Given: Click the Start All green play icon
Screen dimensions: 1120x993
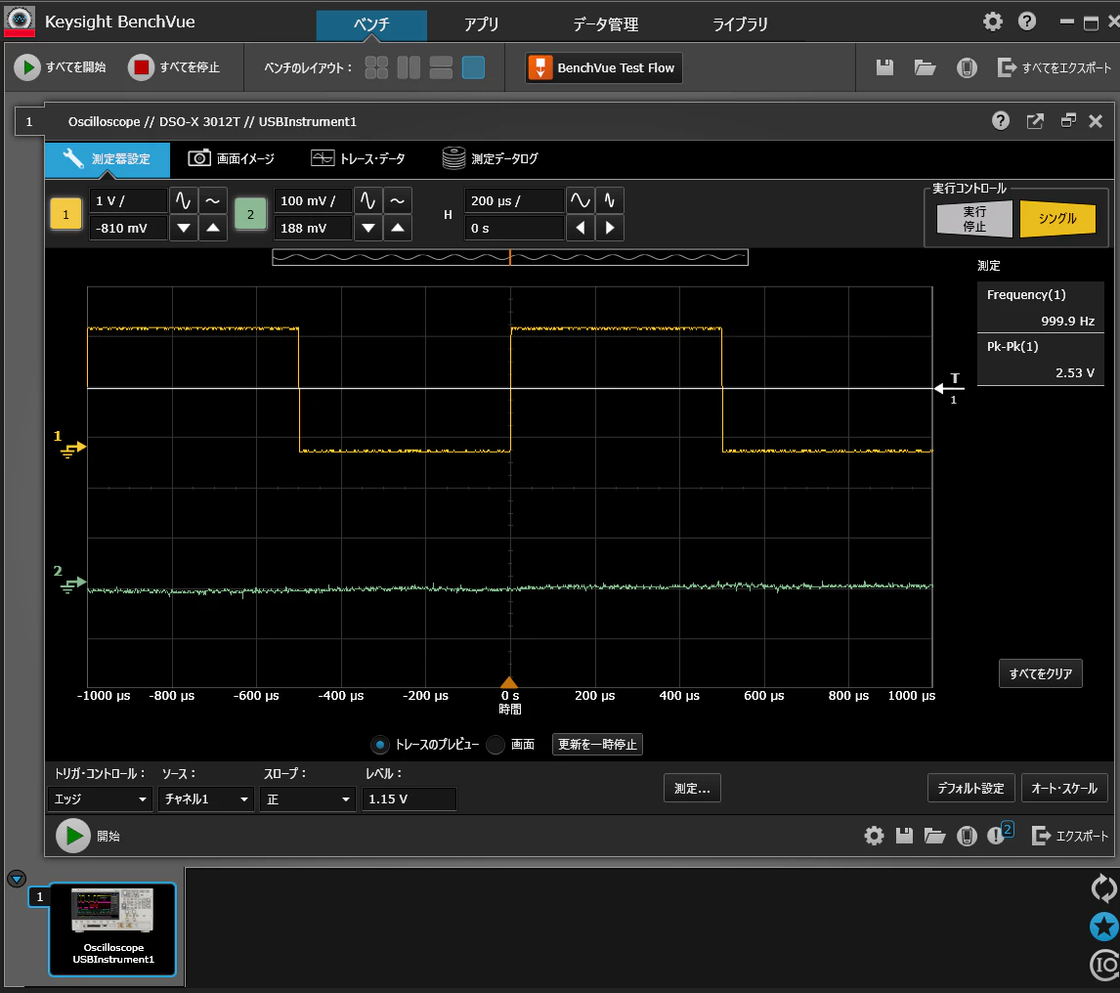Looking at the screenshot, I should tap(27, 67).
